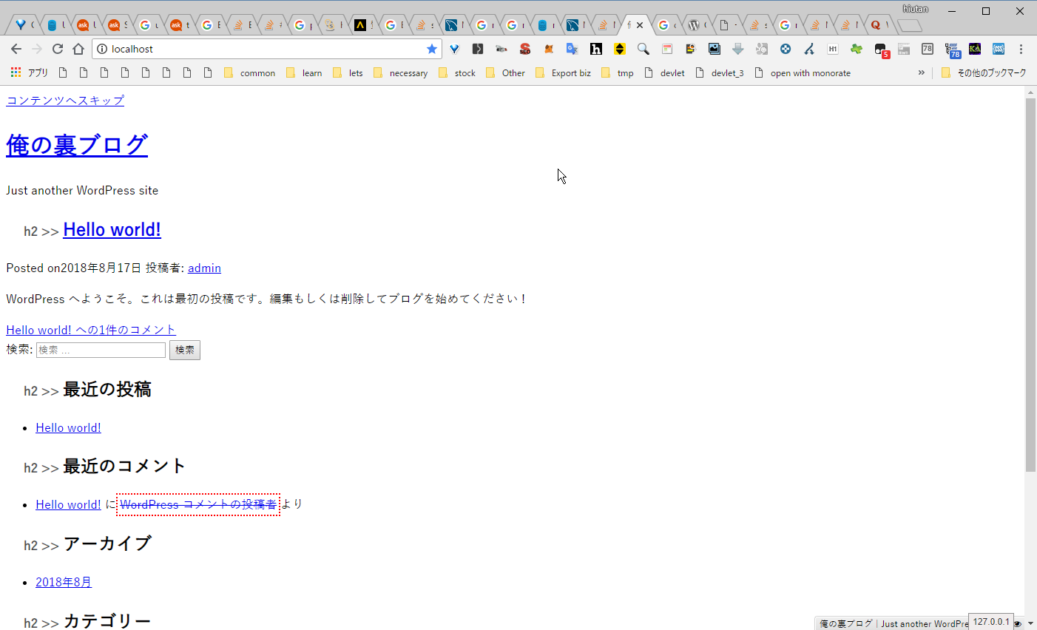Viewport: 1037px width, 630px height.
Task: Expand the hidden bookmarks overflow chevron
Action: point(922,72)
